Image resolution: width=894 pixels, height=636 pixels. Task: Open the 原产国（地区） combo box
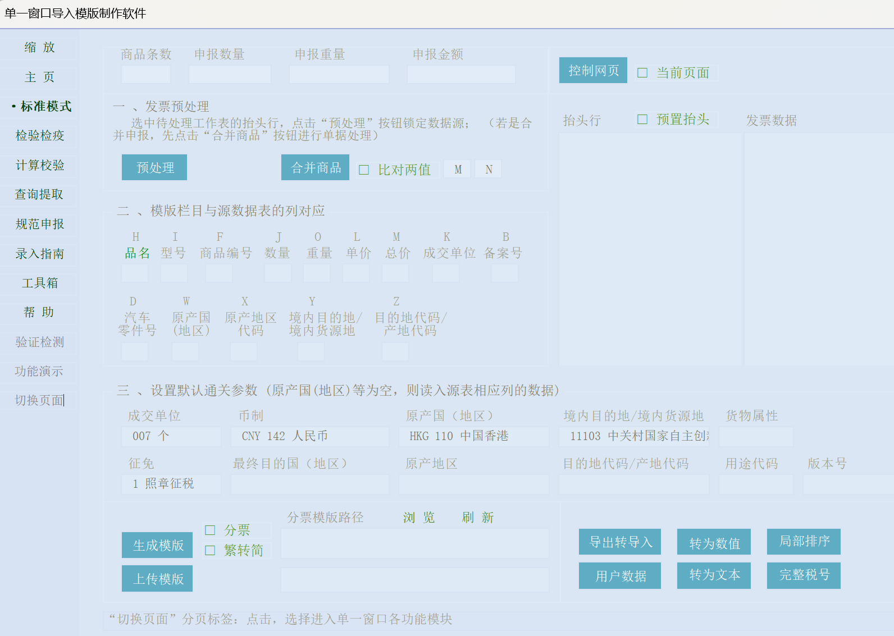click(473, 436)
